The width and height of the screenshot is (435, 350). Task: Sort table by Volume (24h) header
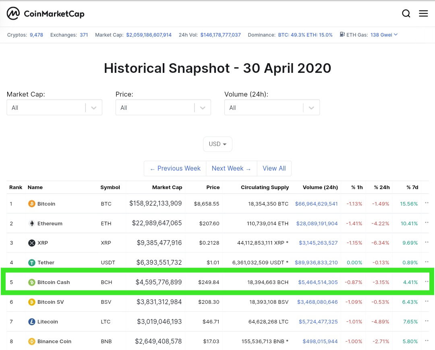coord(320,187)
